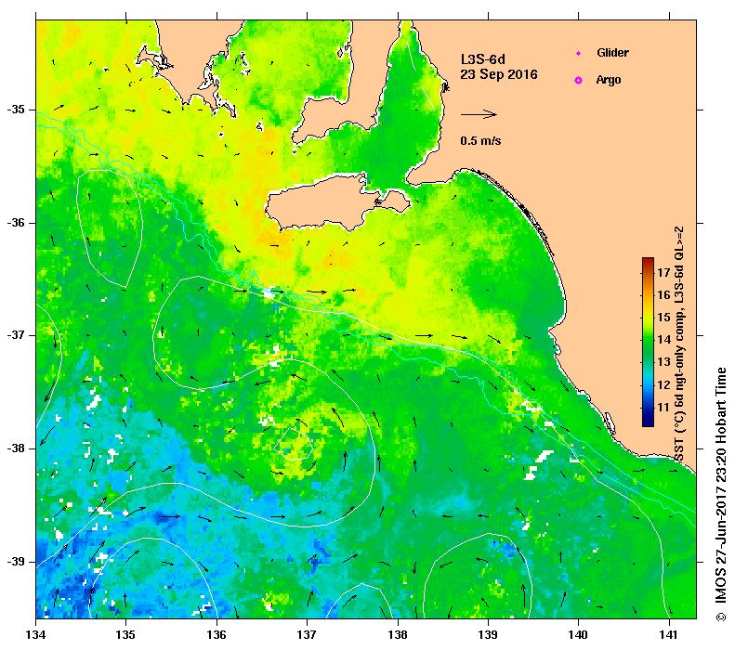735x650 pixels.
Task: Click the 'Argo' legend label
Action: click(x=609, y=80)
